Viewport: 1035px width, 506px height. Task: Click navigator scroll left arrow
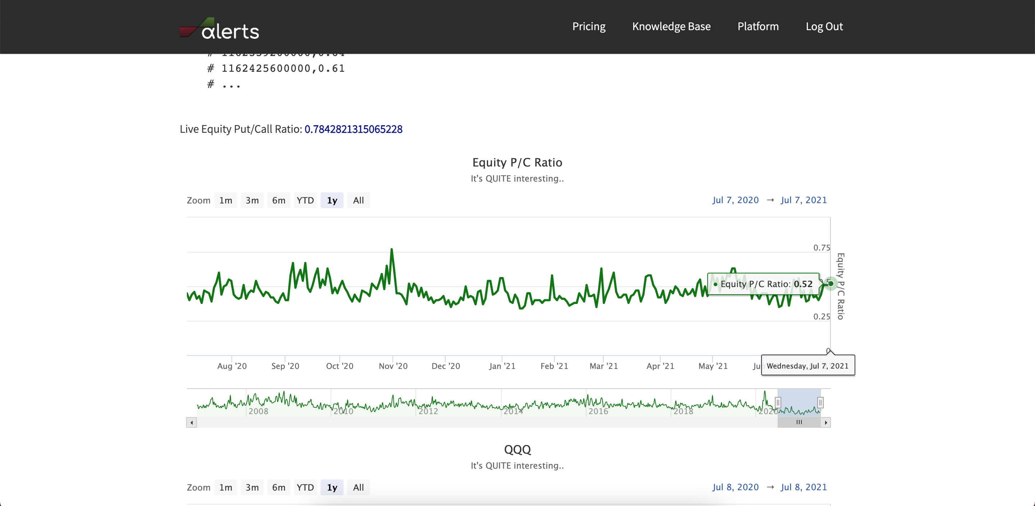click(192, 422)
